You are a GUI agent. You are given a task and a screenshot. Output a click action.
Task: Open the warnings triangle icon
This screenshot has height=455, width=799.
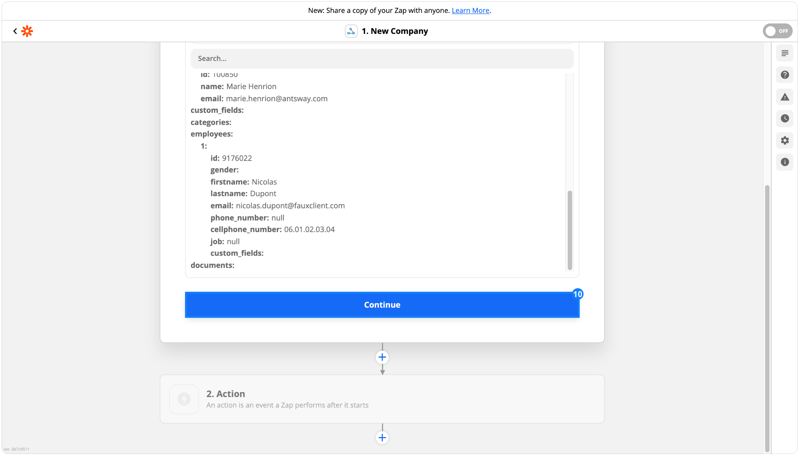784,97
